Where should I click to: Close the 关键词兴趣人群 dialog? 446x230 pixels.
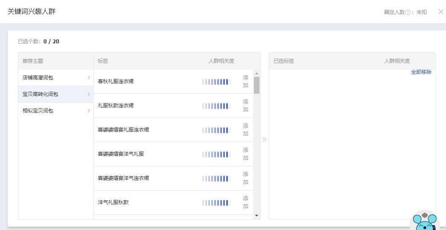click(x=440, y=11)
